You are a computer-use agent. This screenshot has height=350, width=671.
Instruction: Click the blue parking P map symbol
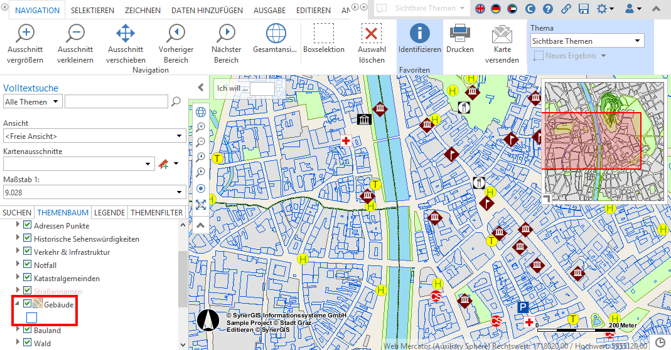[523, 307]
